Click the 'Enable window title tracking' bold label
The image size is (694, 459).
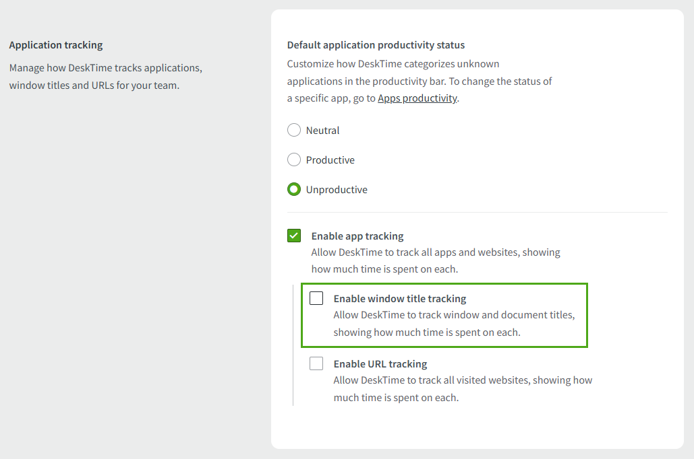tap(400, 299)
